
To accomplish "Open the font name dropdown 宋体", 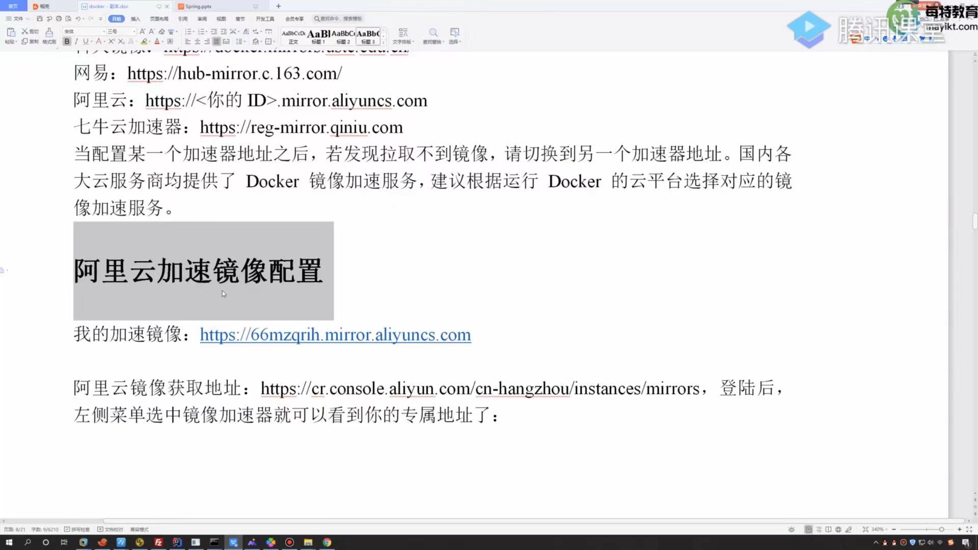I will pos(84,32).
